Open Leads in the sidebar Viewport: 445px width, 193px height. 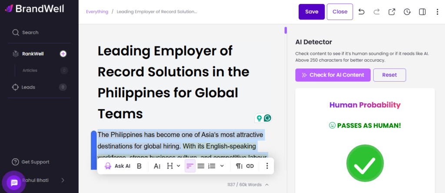point(28,87)
